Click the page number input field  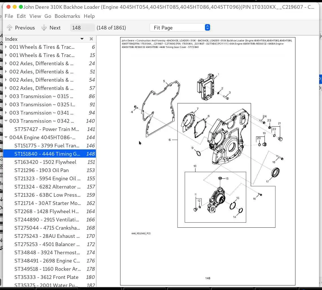(82, 27)
